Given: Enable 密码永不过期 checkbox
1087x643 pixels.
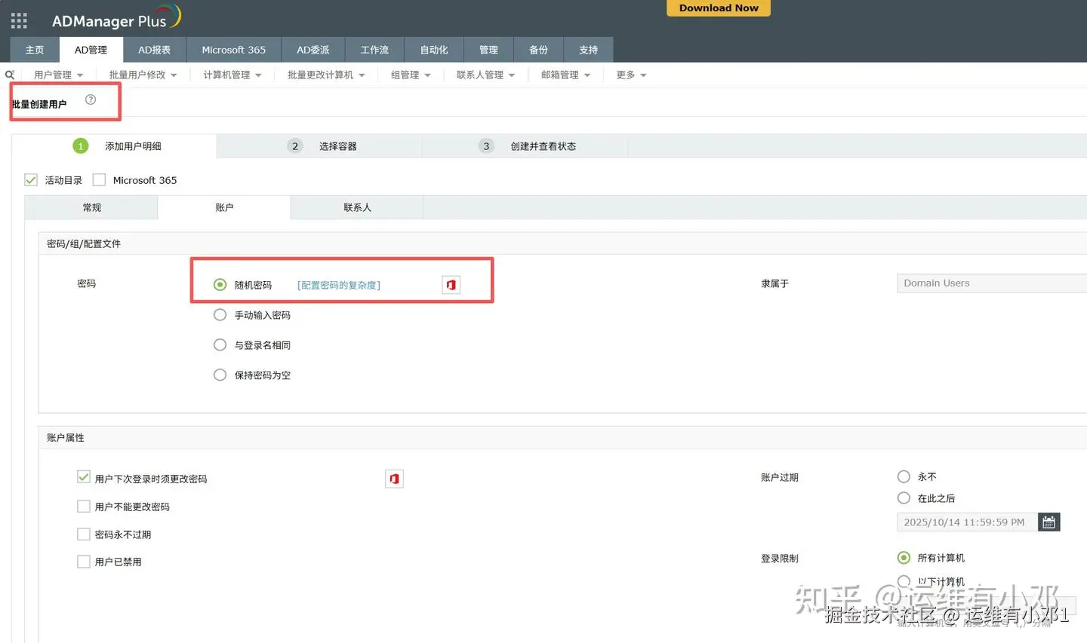Looking at the screenshot, I should 84,534.
